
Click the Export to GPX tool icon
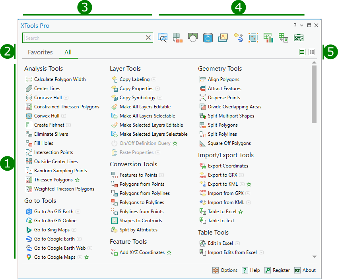[x=203, y=175]
